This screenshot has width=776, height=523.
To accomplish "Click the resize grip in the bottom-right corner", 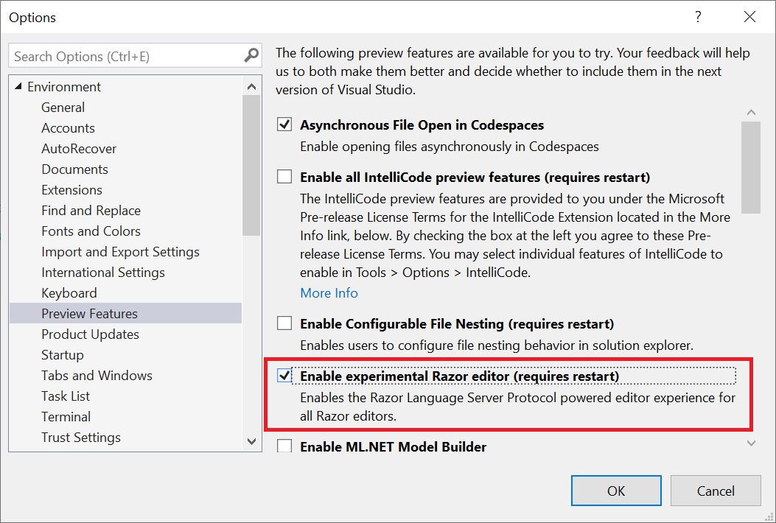I will point(770,517).
